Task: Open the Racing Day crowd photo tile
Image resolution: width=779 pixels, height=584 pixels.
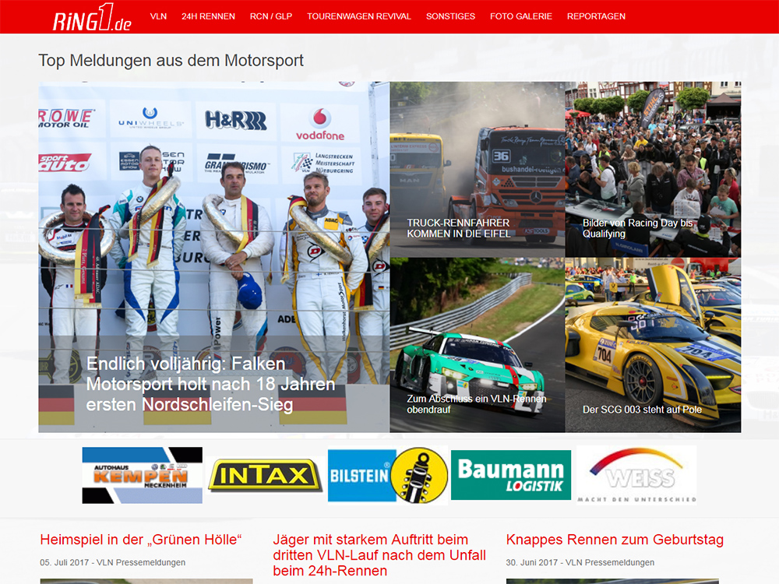Action: pos(653,169)
